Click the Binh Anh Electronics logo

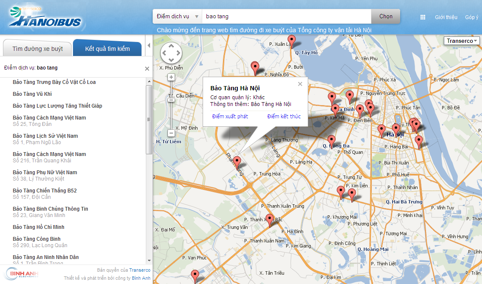[22, 274]
